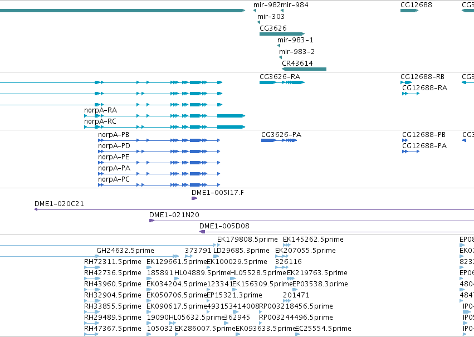
Task: Select the CG12688-PA protein label
Action: click(x=424, y=146)
